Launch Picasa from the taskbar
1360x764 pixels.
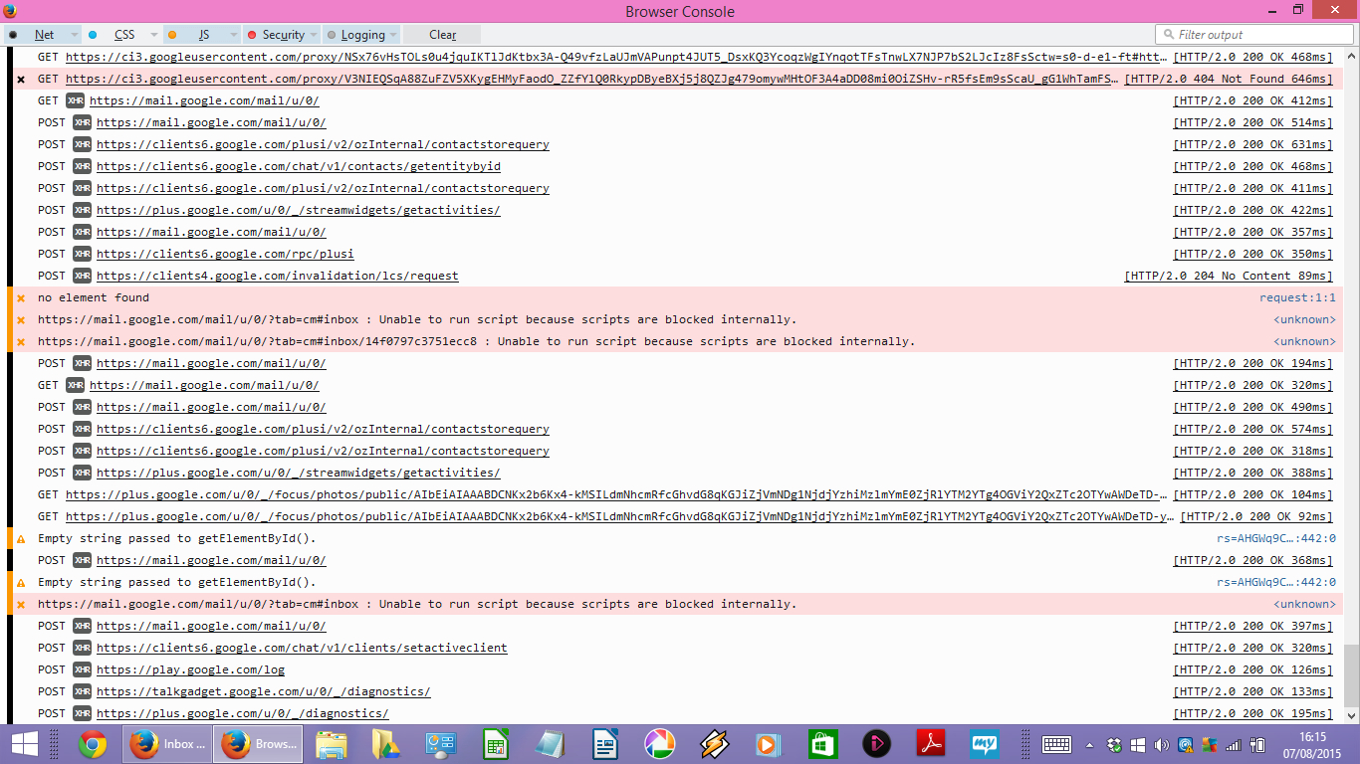point(659,744)
